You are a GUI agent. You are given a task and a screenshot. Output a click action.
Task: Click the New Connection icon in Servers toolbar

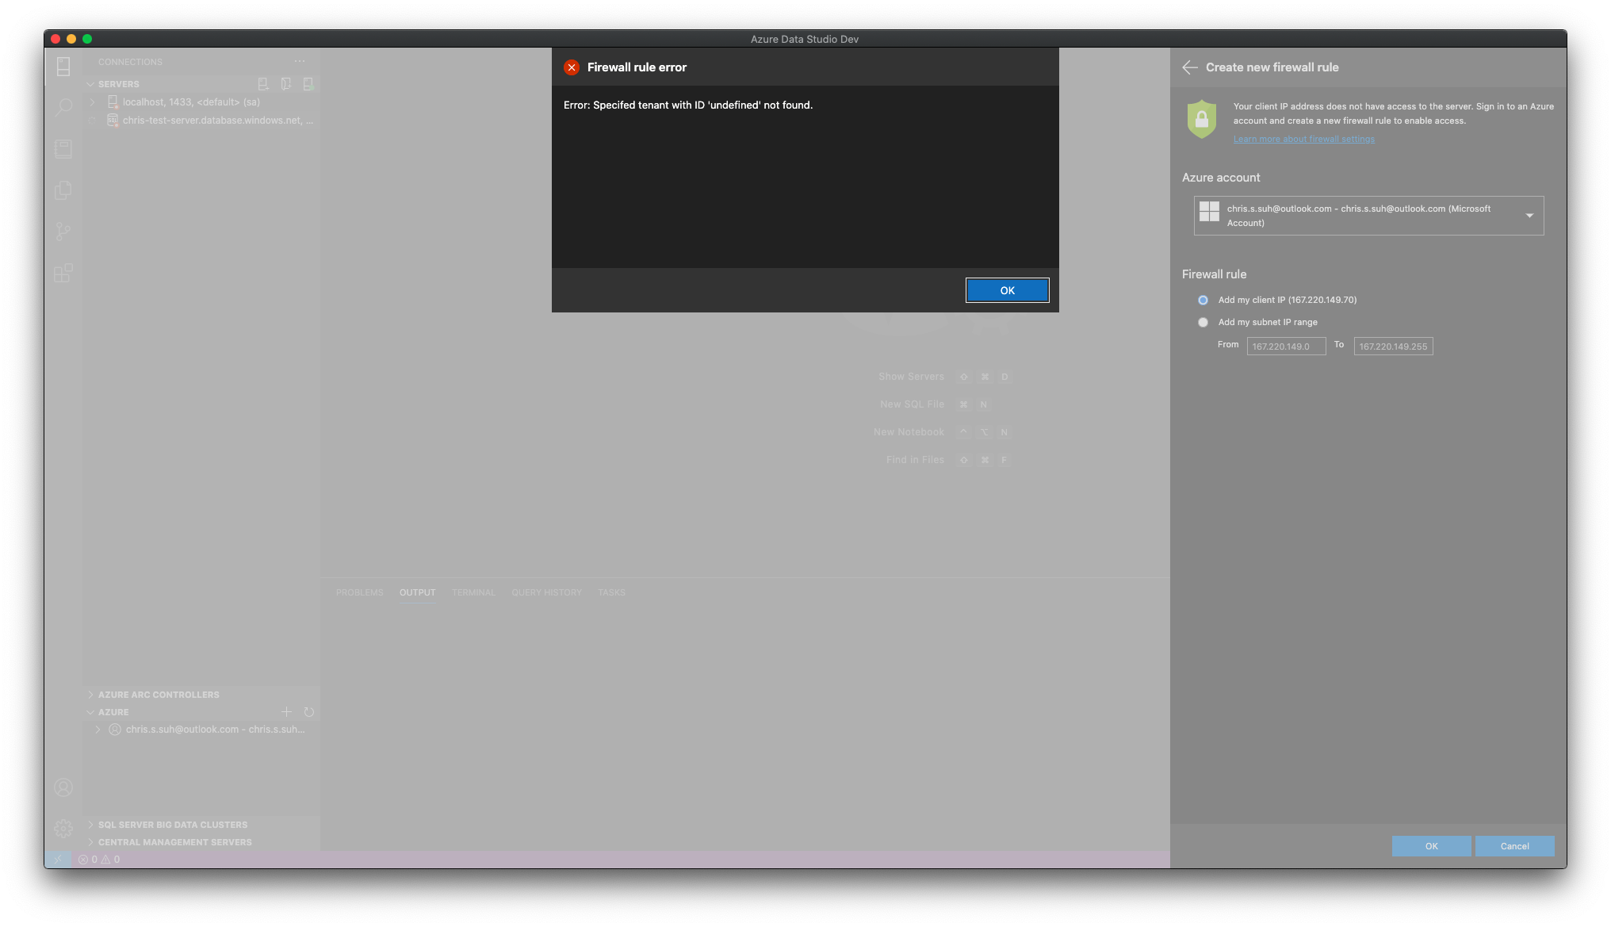[x=262, y=83]
